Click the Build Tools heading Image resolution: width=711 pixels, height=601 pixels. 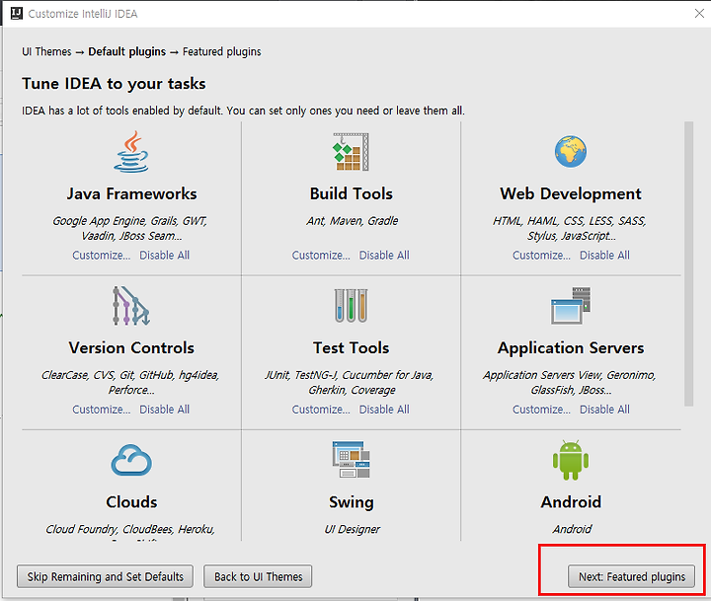tap(351, 193)
